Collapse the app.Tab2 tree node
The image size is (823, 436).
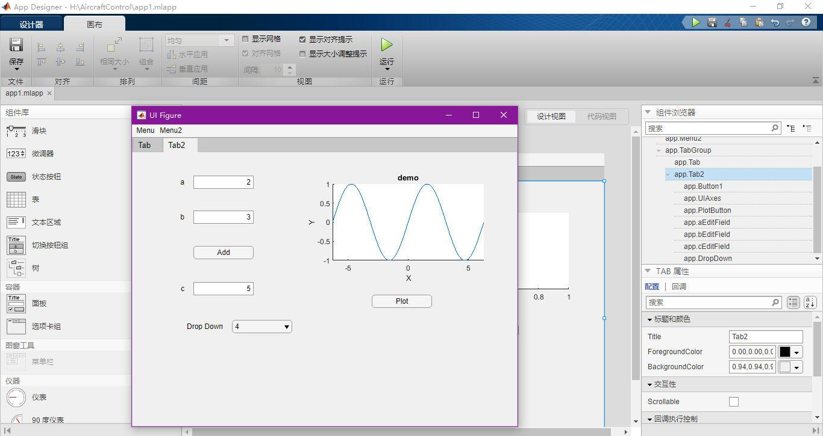(x=668, y=174)
